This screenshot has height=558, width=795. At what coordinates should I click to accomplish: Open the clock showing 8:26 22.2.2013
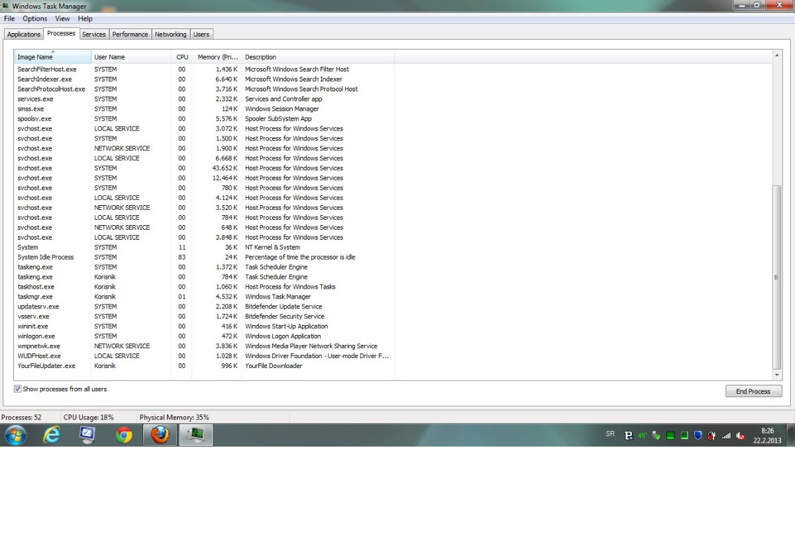click(767, 435)
